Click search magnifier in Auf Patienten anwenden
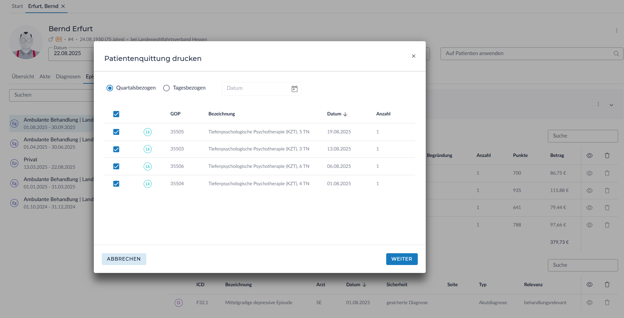 [x=616, y=54]
